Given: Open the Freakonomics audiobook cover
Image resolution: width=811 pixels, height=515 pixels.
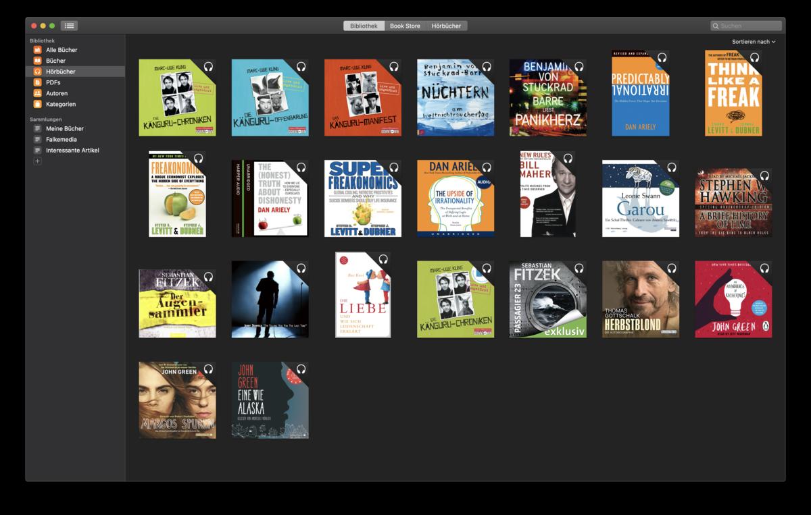Looking at the screenshot, I should (x=178, y=194).
